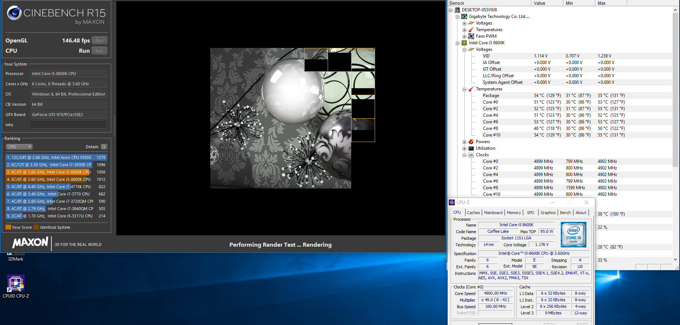Click the Intel Core i5 badge in CPU-Z
The image size is (680, 325).
click(573, 235)
